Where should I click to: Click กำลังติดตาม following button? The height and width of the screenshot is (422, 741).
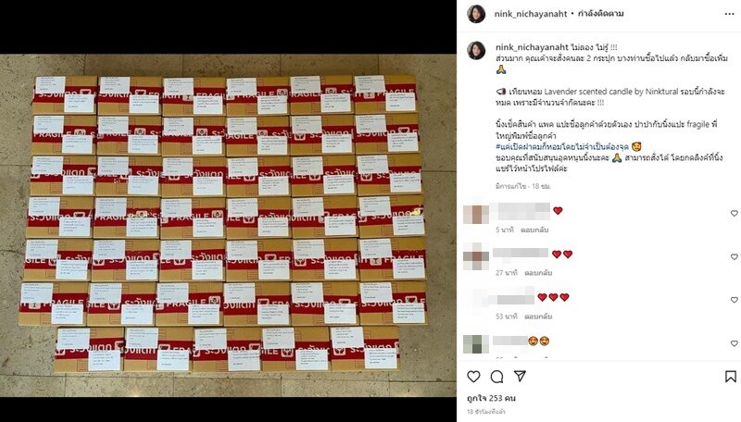point(600,14)
